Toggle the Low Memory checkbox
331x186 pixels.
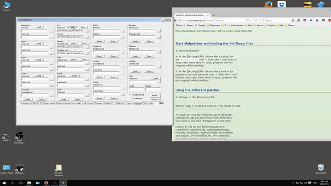click(130, 99)
